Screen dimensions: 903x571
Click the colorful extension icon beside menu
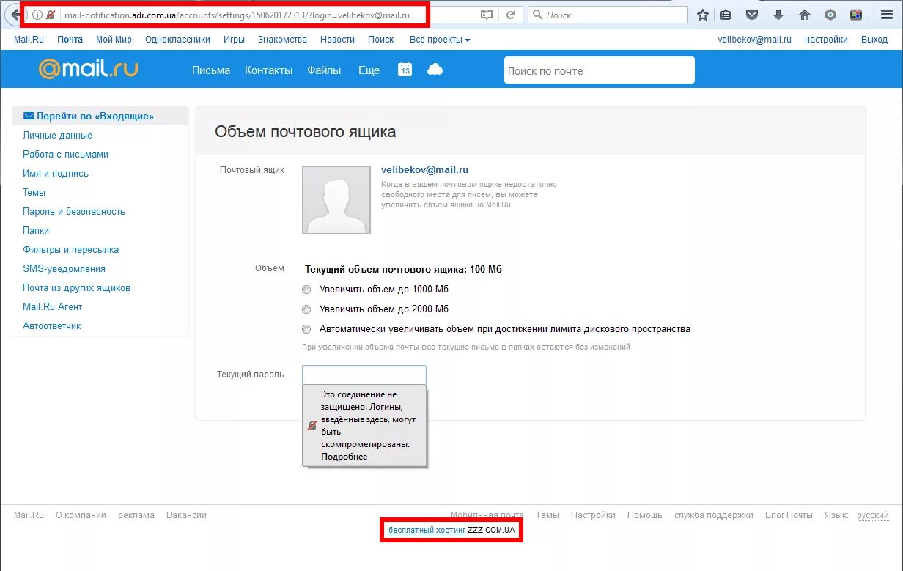[x=856, y=15]
